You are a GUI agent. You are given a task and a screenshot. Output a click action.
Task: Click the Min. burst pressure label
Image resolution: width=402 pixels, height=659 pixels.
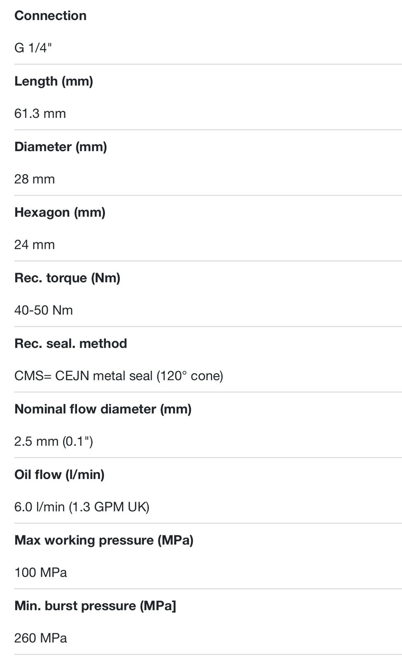[x=95, y=605]
